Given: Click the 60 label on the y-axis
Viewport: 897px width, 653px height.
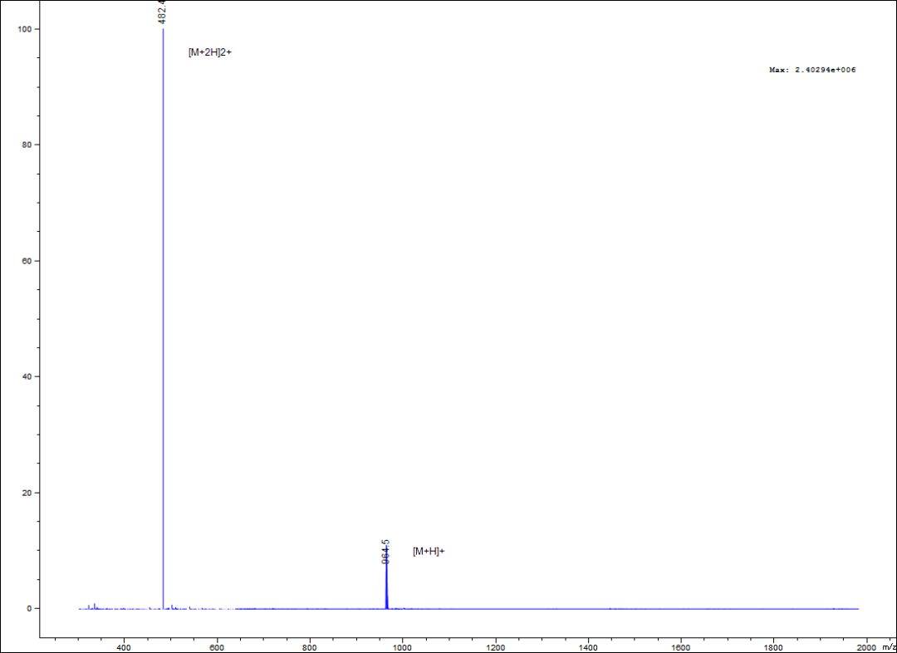Looking at the screenshot, I should coord(27,261).
